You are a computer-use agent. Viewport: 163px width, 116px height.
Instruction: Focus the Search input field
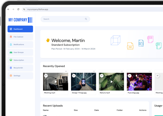pyautogui.click(x=65, y=19)
